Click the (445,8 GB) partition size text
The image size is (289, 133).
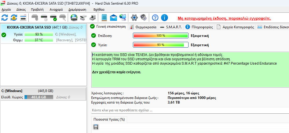(x=45, y=91)
